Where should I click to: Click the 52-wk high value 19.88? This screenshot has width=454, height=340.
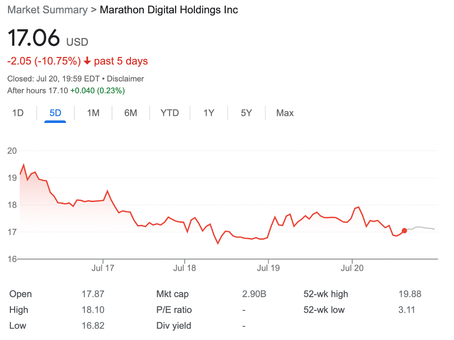coord(410,294)
